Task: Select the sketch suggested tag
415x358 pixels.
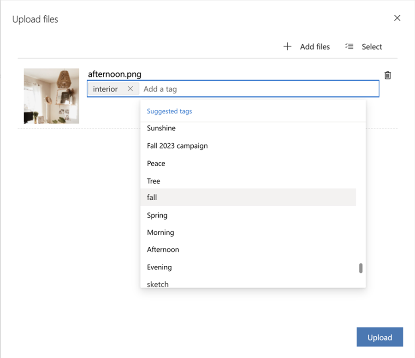Action: click(157, 283)
